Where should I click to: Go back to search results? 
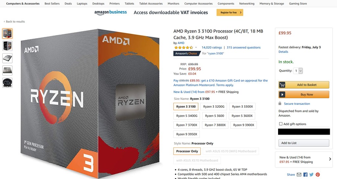tap(14, 22)
